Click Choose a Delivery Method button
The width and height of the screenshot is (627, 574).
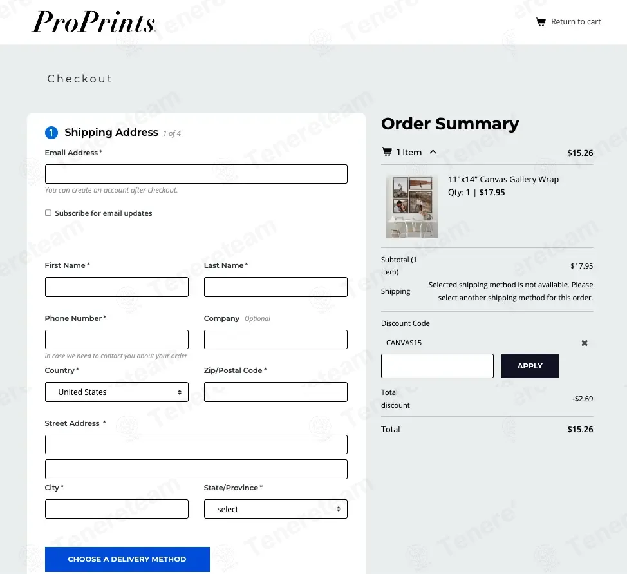pos(127,559)
